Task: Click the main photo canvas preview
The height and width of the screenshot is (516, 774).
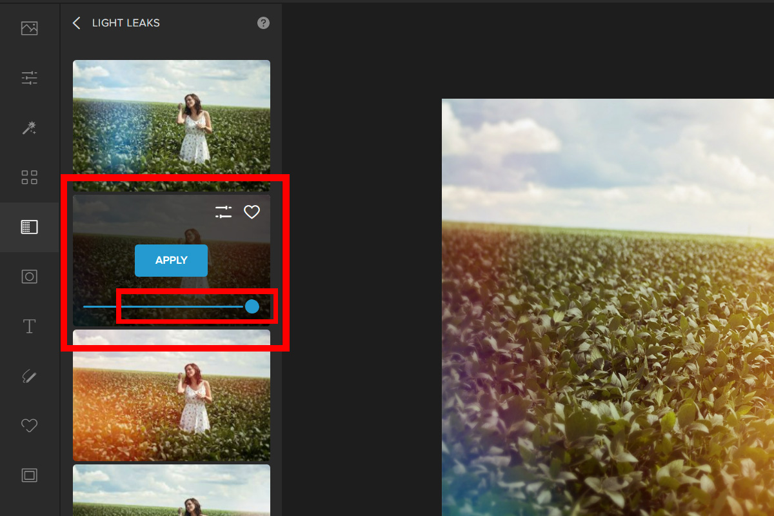Action: point(606,310)
